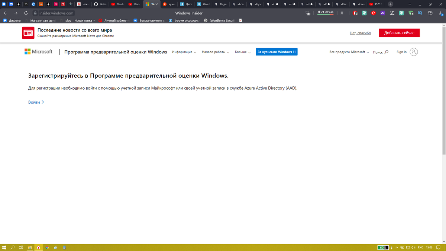Open the 'Диалоги' bookmark
The height and width of the screenshot is (251, 446).
(x=12, y=21)
